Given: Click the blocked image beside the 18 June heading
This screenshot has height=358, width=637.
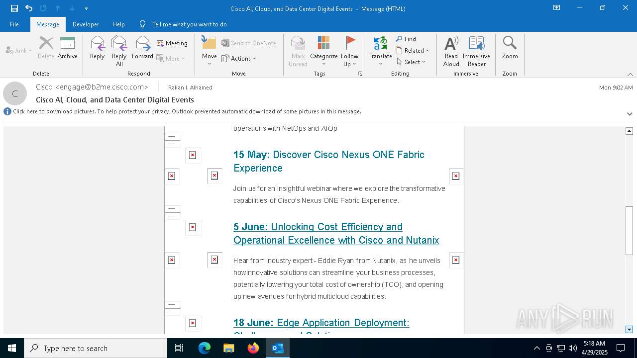Looking at the screenshot, I should pyautogui.click(x=193, y=323).
